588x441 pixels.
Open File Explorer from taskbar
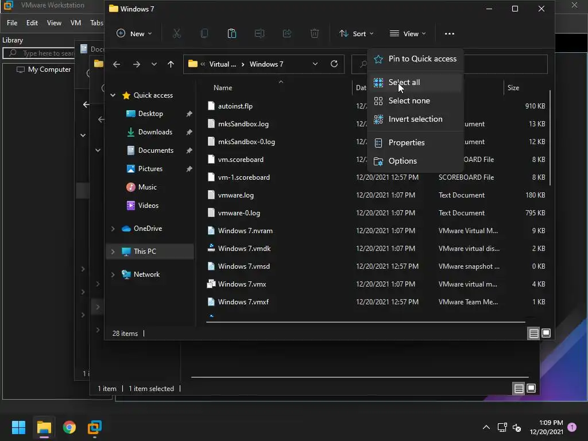pos(44,427)
